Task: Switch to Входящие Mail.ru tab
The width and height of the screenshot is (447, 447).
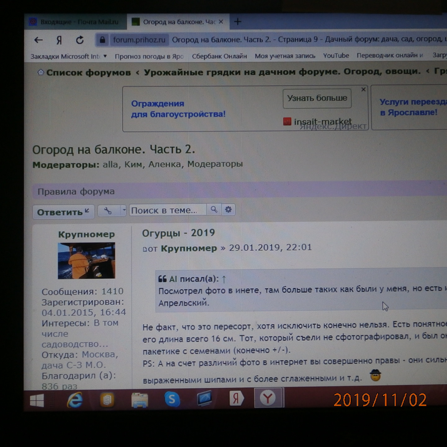Action: pos(75,22)
